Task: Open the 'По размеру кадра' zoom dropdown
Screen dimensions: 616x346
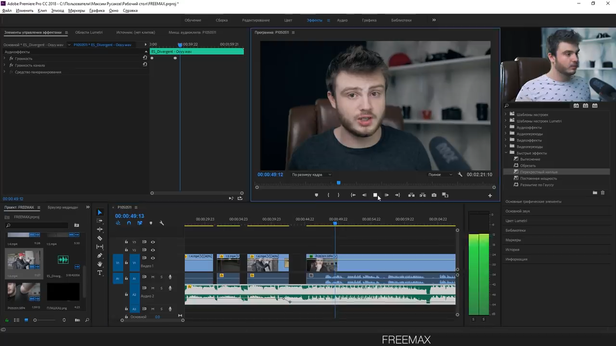Action: tap(312, 175)
